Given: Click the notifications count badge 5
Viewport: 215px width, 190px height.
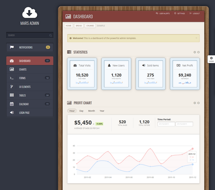Looking at the screenshot, I should coord(48,47).
